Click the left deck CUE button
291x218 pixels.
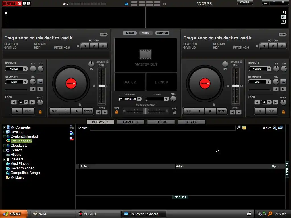click(54, 111)
